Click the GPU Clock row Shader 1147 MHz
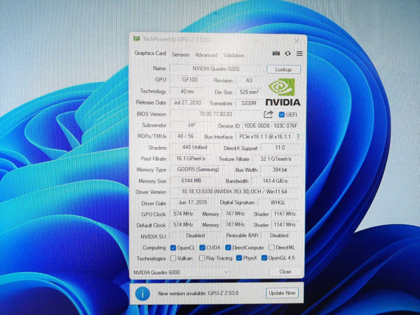The width and height of the screenshot is (420, 315). (x=285, y=214)
